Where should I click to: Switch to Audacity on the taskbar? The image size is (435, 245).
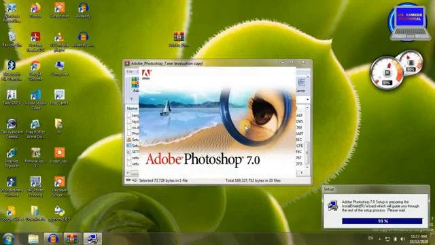pos(53,239)
